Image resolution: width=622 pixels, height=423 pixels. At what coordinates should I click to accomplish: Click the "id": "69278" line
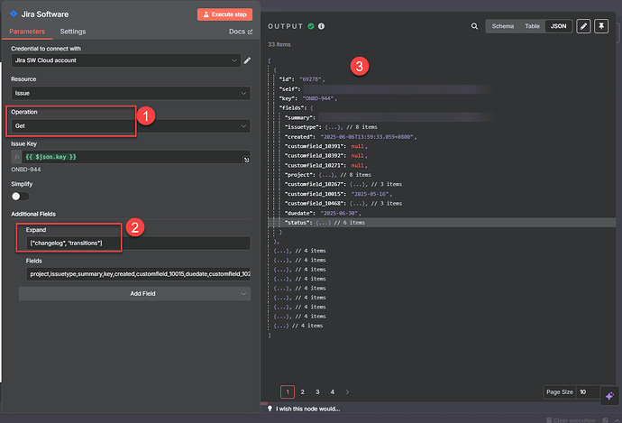coord(302,79)
